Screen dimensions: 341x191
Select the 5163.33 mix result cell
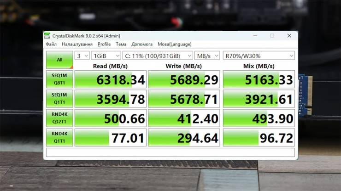[259, 79]
